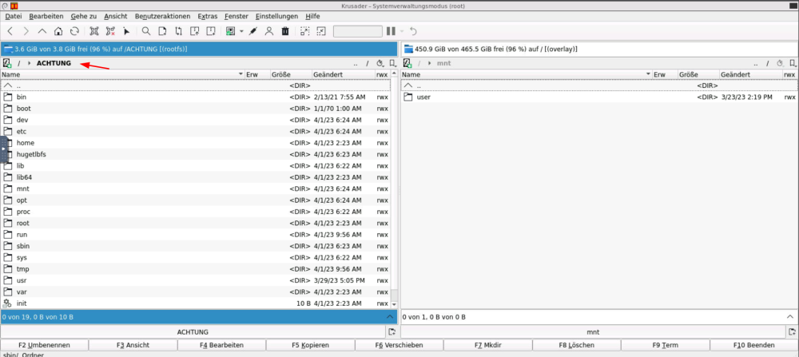The width and height of the screenshot is (799, 357).
Task: Open the Benutzeraktionen menu
Action: tap(162, 16)
